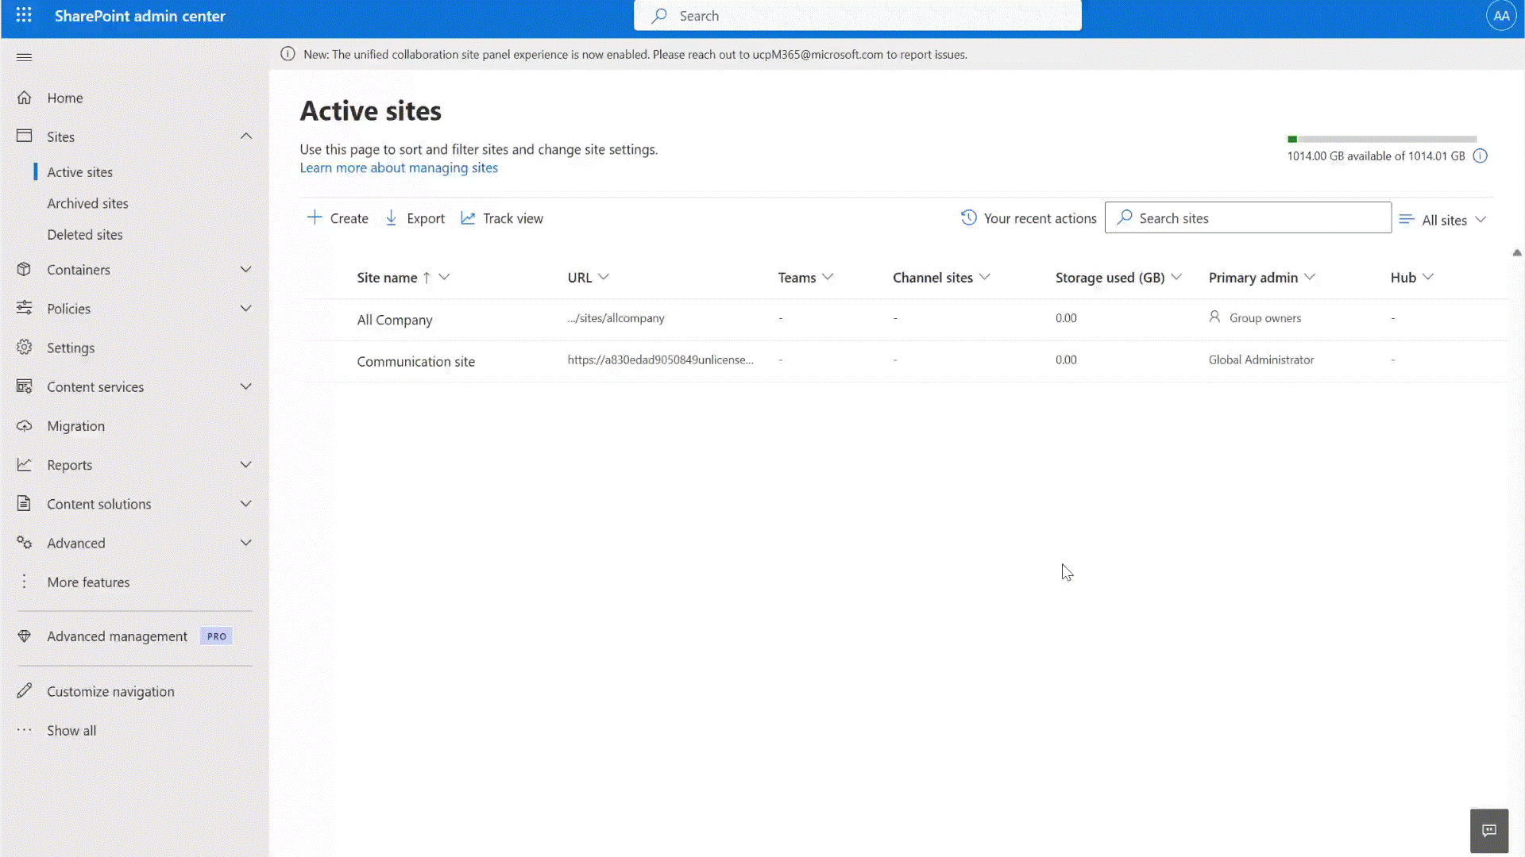Screen dimensions: 1525x857
Task: Select the Communication site row
Action: click(x=415, y=362)
